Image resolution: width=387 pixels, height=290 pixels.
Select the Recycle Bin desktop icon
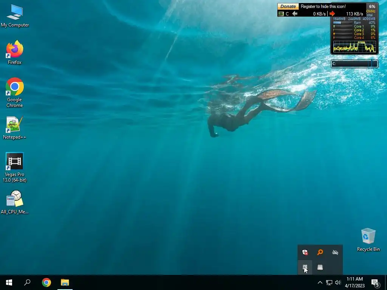(368, 240)
